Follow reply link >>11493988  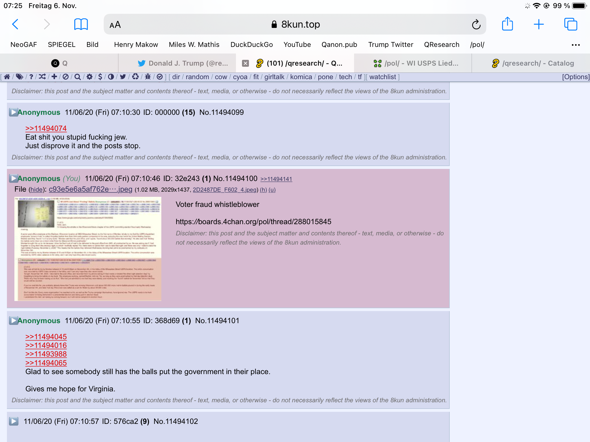[46, 354]
